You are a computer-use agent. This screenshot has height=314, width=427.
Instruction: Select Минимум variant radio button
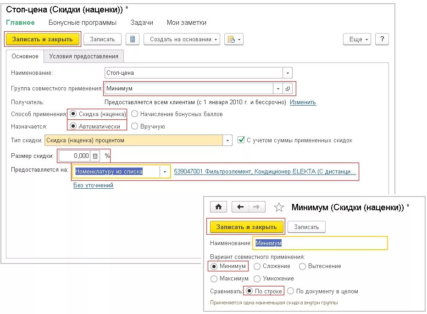point(214,266)
